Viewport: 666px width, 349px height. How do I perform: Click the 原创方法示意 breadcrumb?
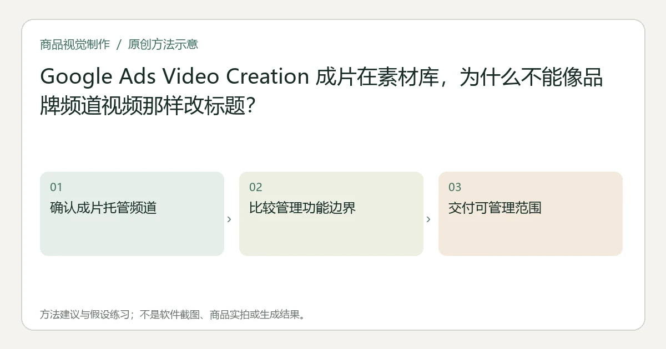[163, 44]
